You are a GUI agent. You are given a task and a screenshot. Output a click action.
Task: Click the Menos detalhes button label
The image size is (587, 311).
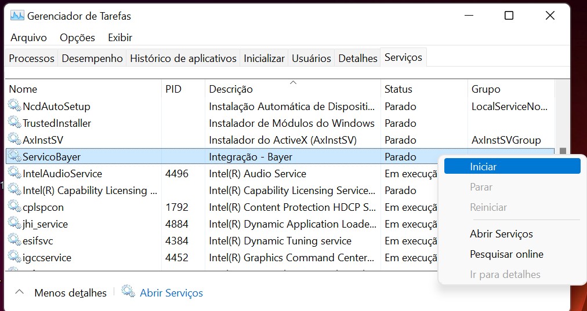70,292
